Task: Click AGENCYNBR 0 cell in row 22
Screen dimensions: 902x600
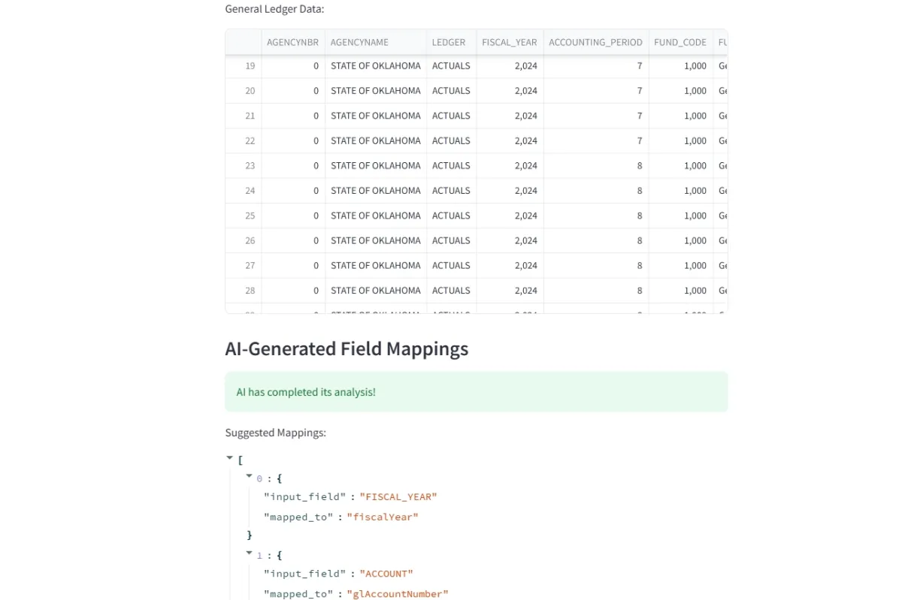Action: tap(293, 140)
